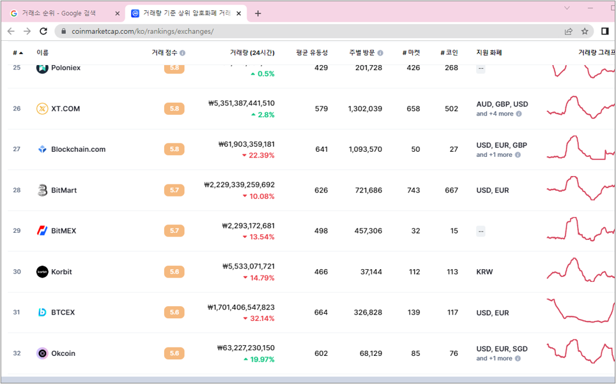Open the BitMart exchange link

click(x=64, y=190)
